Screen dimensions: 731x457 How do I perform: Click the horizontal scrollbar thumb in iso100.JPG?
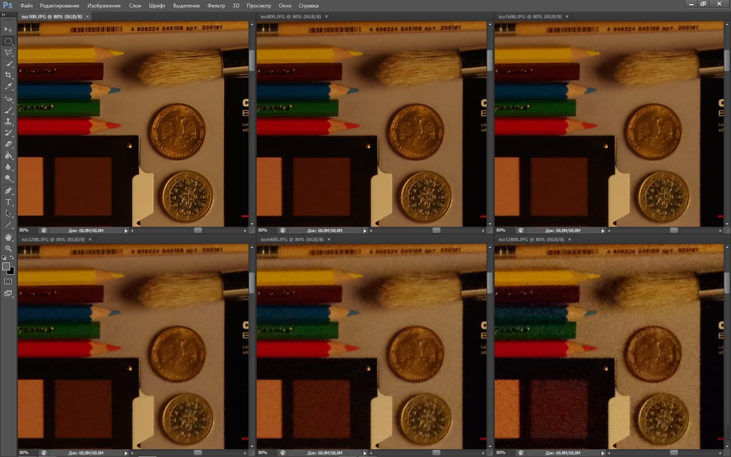198,230
